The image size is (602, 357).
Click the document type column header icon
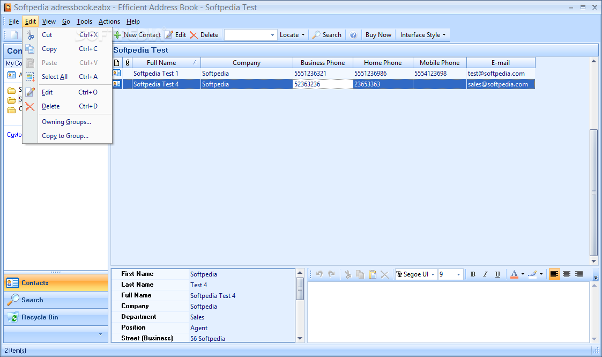pos(117,63)
